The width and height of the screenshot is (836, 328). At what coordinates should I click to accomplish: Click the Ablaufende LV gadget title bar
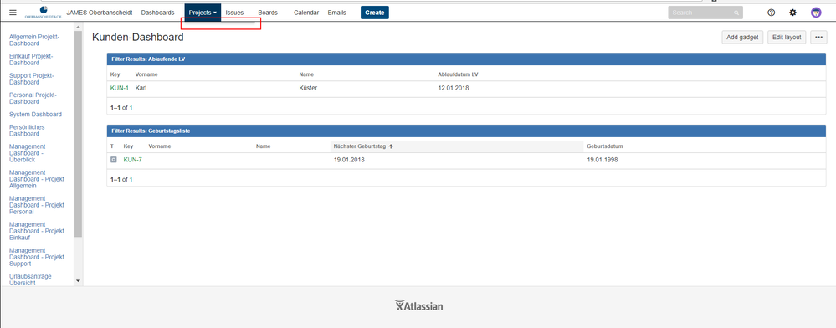point(466,59)
